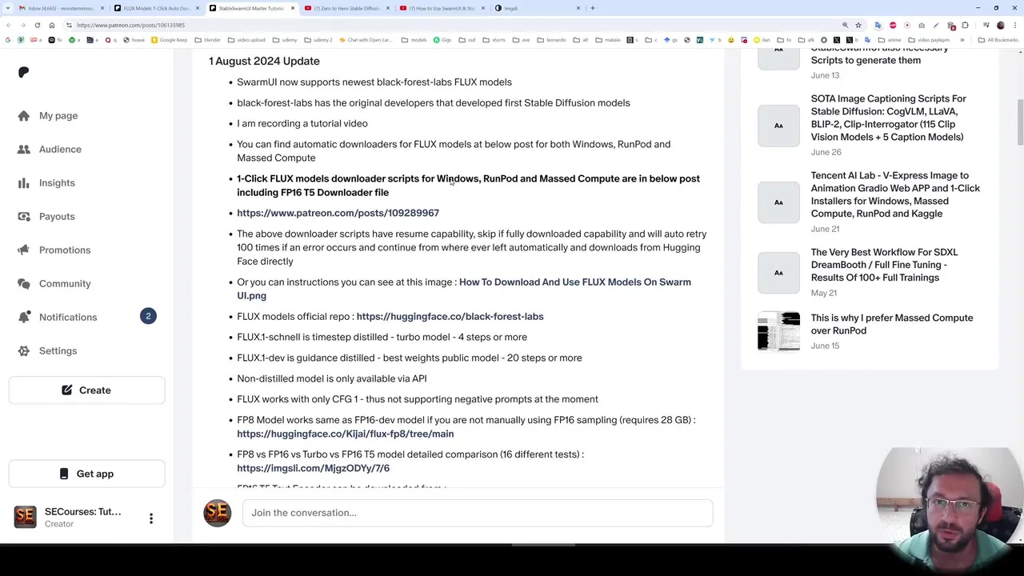Open the patreon.com/posts/109289967 link
The image size is (1024, 576).
[338, 214]
